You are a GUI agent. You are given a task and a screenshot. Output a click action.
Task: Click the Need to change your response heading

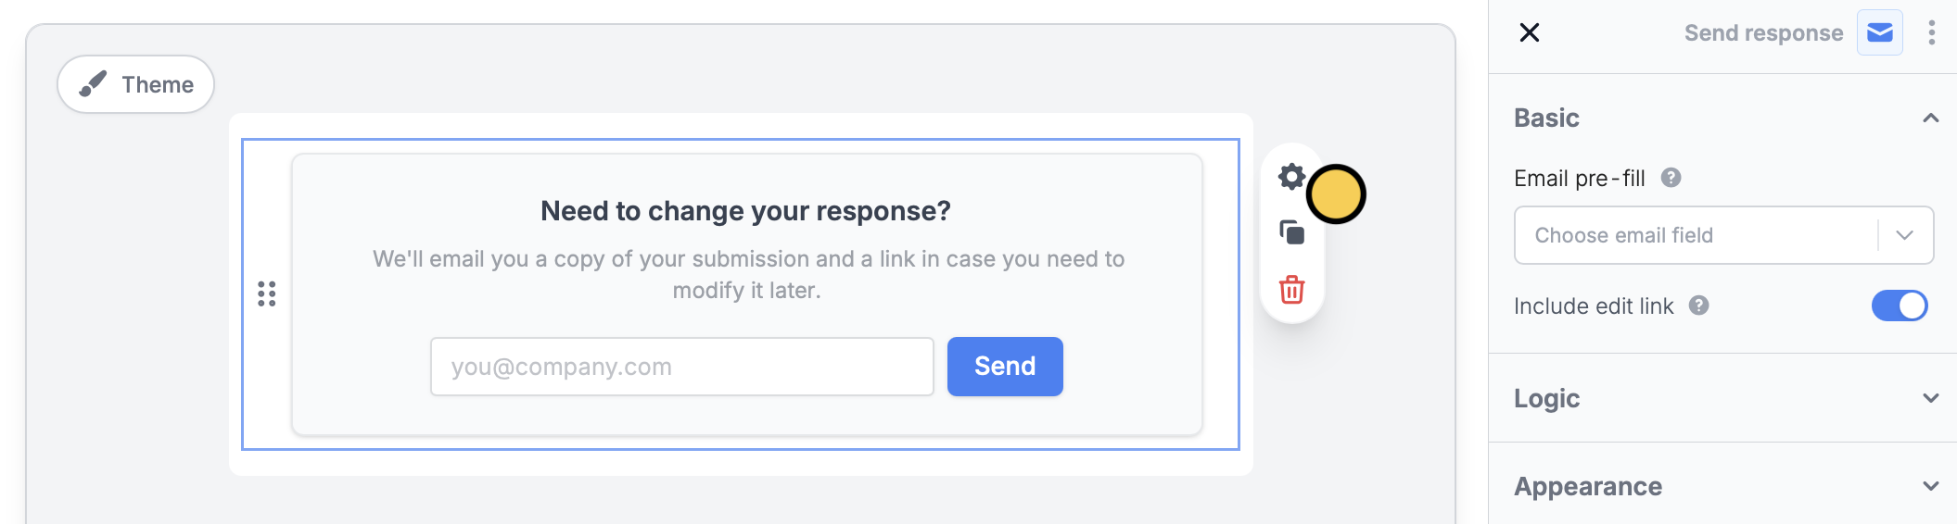tap(745, 211)
